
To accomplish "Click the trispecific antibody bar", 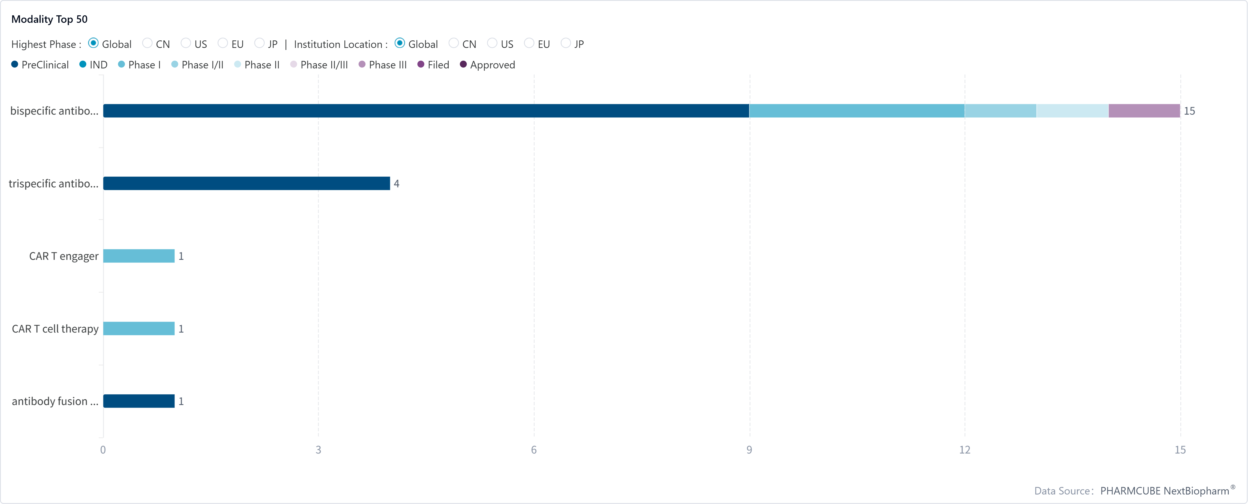I will (x=246, y=184).
